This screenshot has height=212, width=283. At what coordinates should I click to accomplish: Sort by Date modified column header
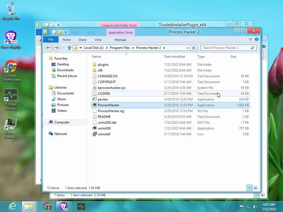point(174,56)
